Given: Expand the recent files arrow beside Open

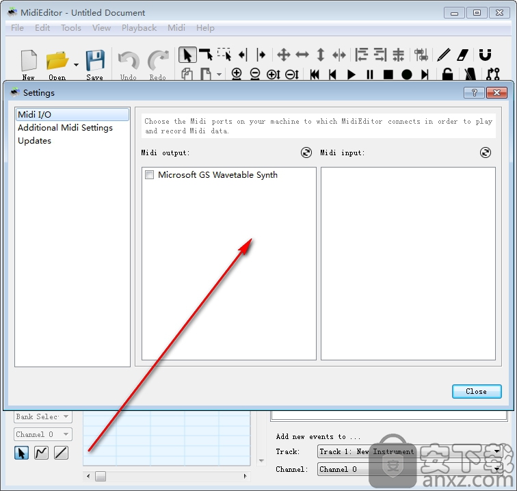Looking at the screenshot, I should (76, 65).
